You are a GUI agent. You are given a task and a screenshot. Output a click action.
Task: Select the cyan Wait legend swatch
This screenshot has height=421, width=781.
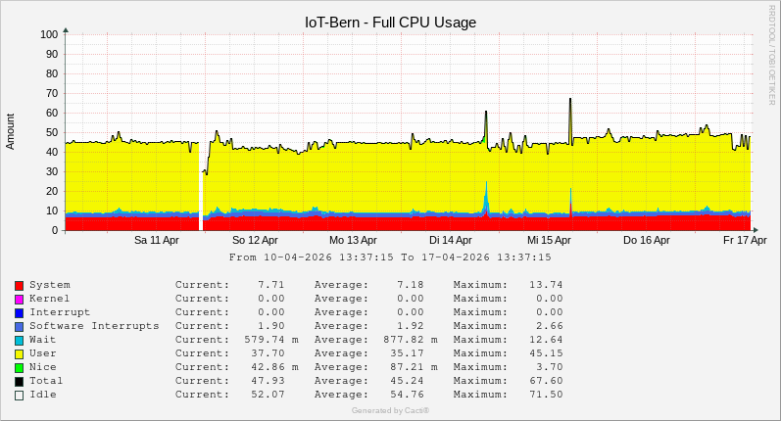point(19,340)
